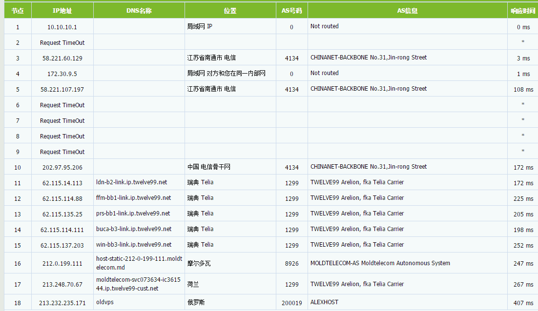The height and width of the screenshot is (311, 538).
Task: Click AS number 1299 in node 17 row
Action: coord(291,285)
